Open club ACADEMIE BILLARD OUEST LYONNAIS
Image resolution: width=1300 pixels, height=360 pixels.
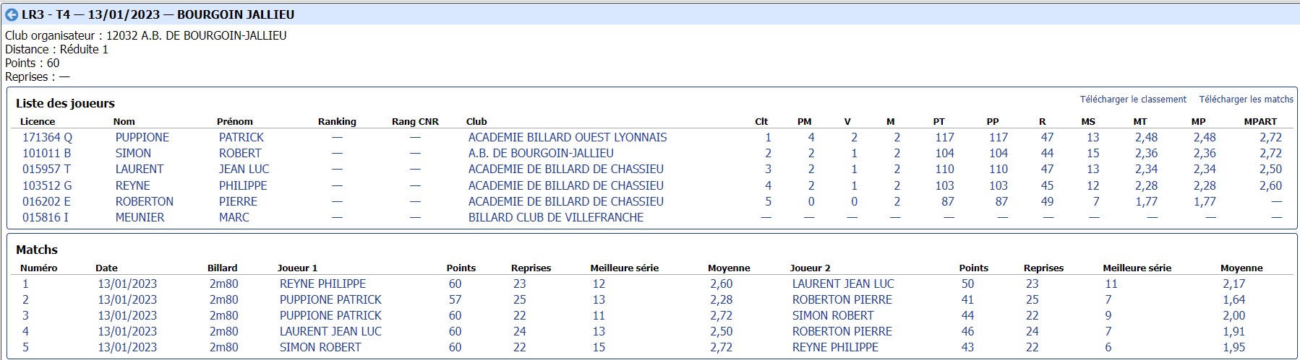click(x=568, y=137)
